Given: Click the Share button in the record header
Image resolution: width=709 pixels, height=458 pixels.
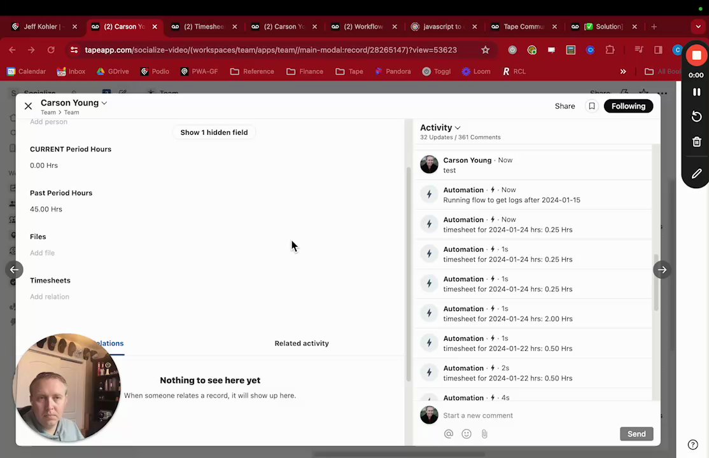Looking at the screenshot, I should (x=565, y=106).
